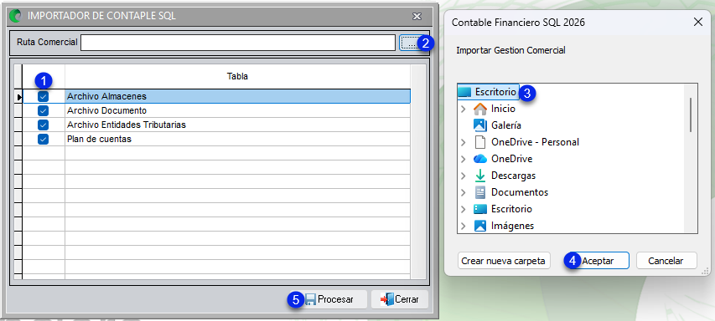Click inside the Ruta Comercial field
The height and width of the screenshot is (321, 715).
[237, 43]
